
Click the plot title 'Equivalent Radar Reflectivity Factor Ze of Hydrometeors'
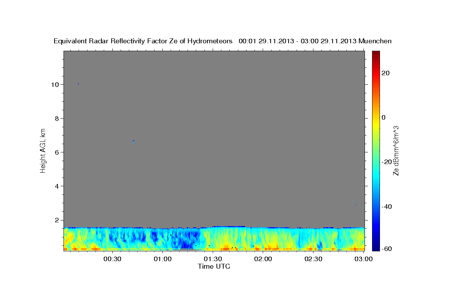[143, 41]
